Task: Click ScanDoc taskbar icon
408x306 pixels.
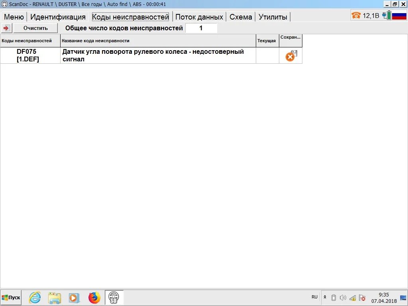Action: [114, 297]
